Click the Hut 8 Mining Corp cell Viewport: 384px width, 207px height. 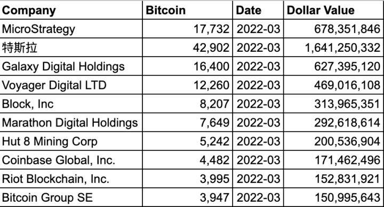tap(71, 141)
